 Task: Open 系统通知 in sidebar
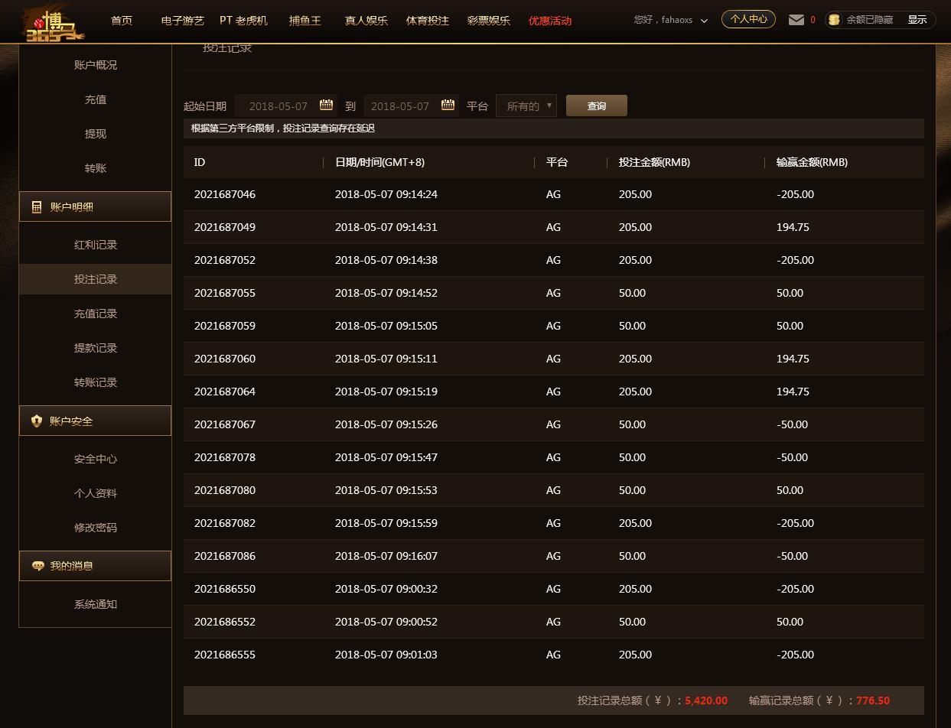tap(96, 604)
